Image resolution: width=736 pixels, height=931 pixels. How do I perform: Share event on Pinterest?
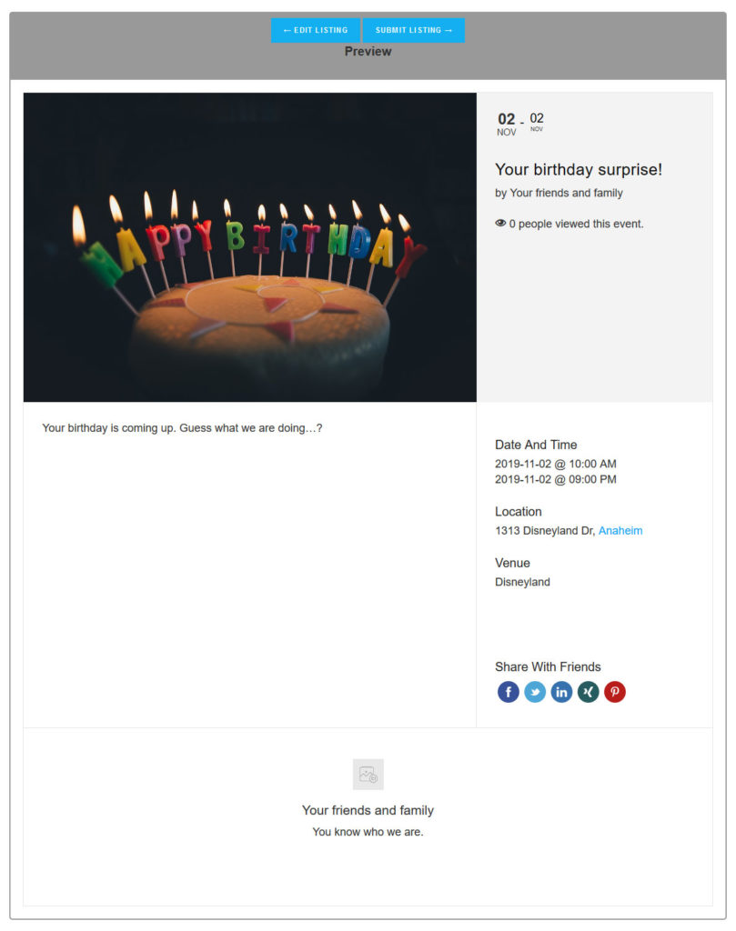[615, 692]
